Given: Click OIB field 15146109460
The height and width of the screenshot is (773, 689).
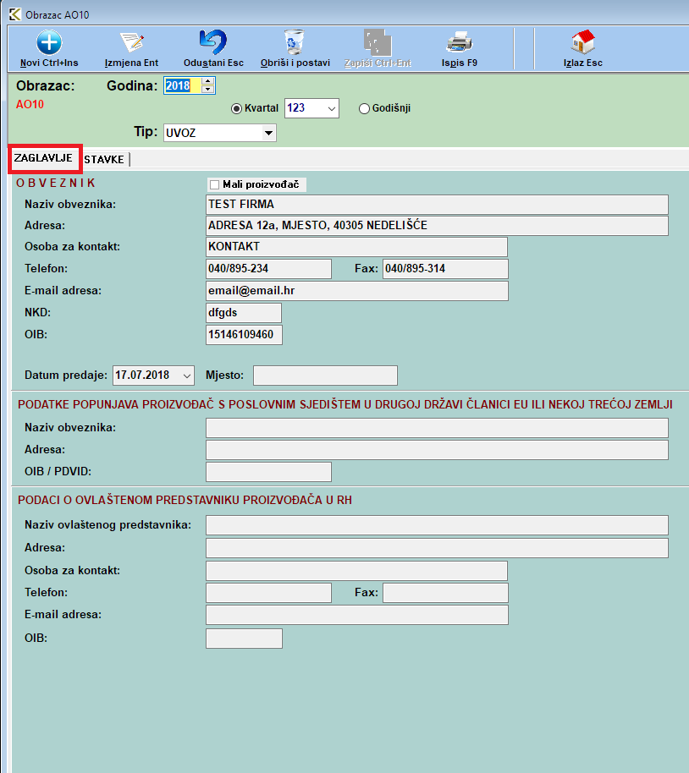Looking at the screenshot, I should [244, 335].
